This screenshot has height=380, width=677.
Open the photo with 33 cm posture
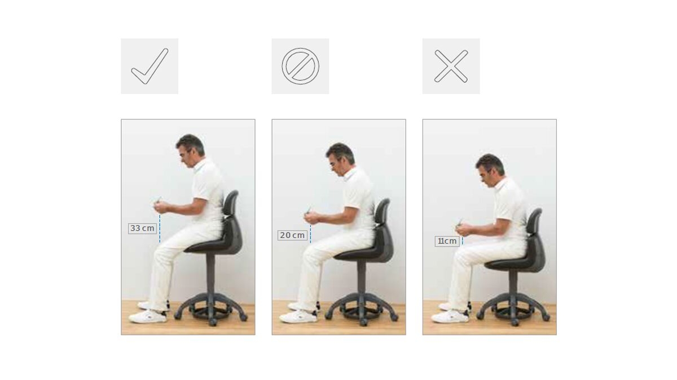[x=188, y=227]
